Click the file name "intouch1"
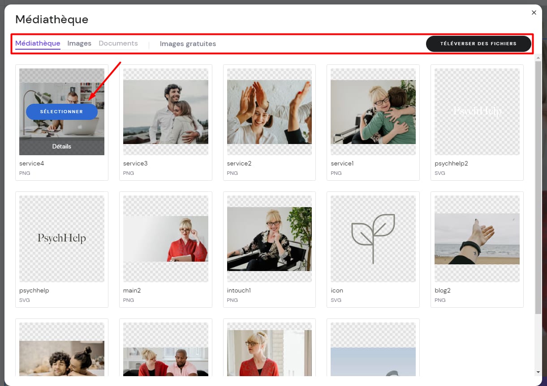Image resolution: width=547 pixels, height=386 pixels. tap(239, 290)
